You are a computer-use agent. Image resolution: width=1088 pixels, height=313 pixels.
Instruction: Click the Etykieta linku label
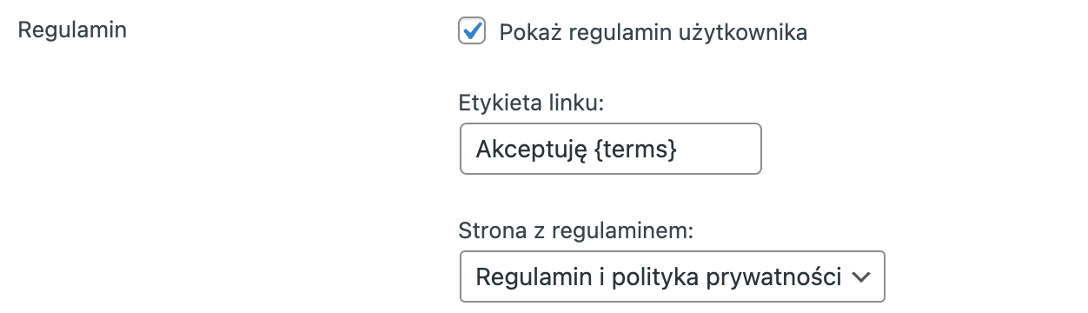530,103
